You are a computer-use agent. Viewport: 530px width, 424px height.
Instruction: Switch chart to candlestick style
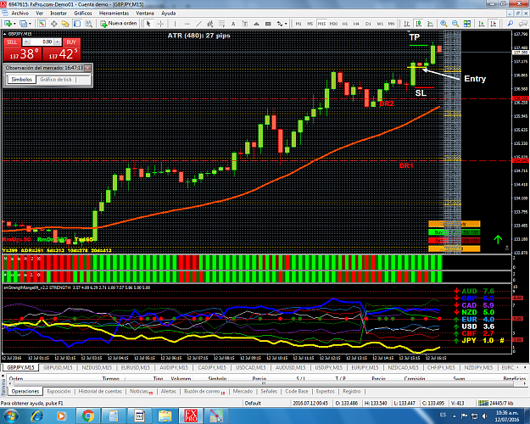(x=418, y=24)
